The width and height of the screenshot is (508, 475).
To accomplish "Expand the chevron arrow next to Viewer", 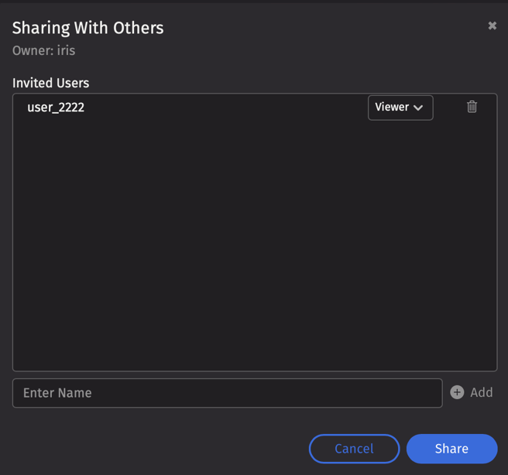I will 418,108.
